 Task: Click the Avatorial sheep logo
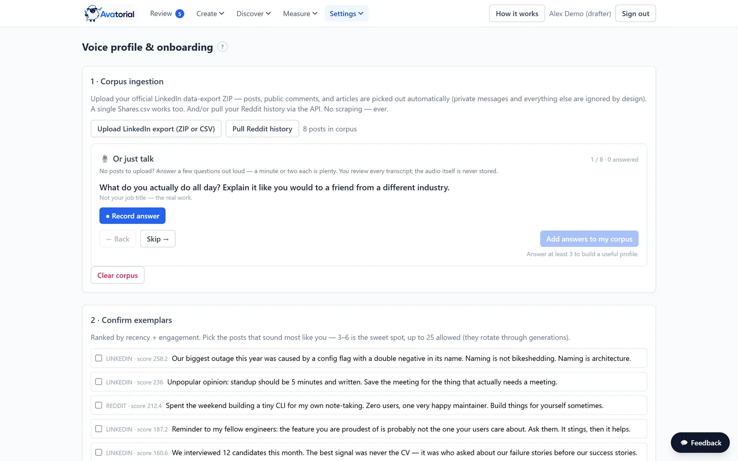(x=110, y=13)
